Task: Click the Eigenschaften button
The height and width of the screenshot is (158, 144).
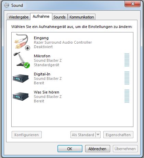Action: pyautogui.click(x=118, y=135)
